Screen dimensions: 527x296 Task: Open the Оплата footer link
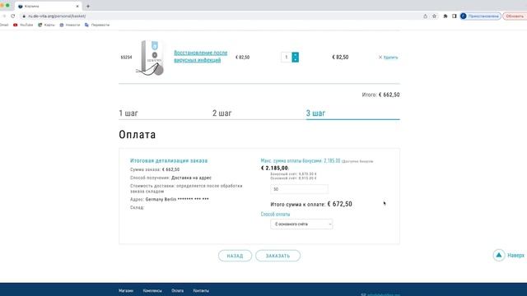(x=178, y=290)
